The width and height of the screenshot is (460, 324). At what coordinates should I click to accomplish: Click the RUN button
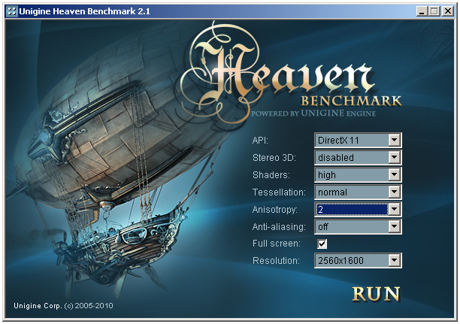[x=376, y=294]
